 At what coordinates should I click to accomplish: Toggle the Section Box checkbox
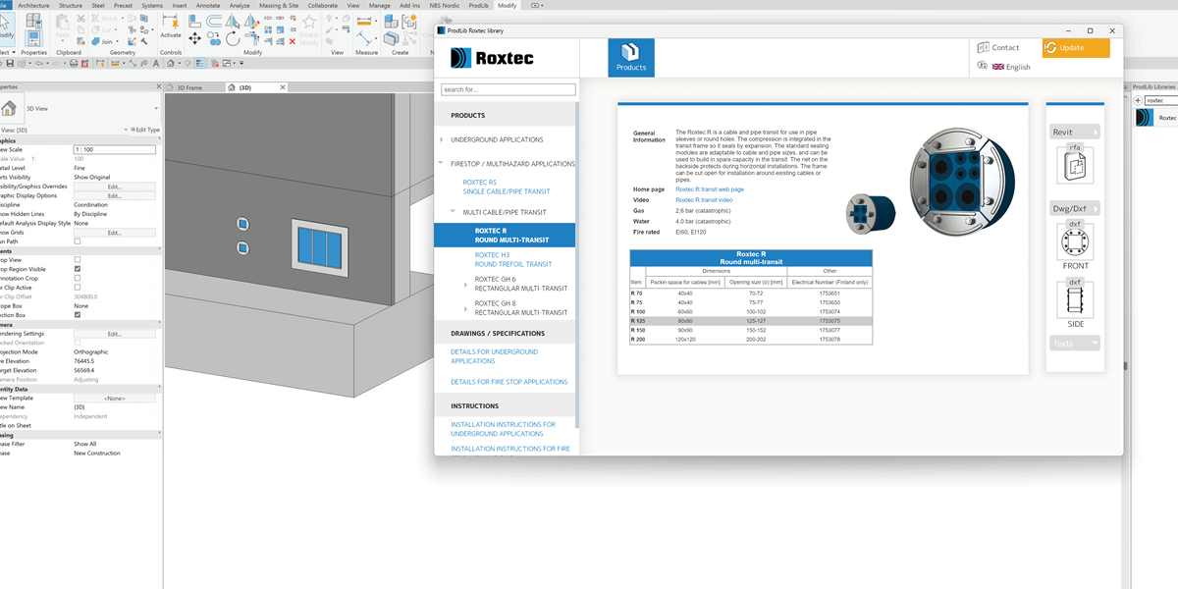(x=78, y=315)
